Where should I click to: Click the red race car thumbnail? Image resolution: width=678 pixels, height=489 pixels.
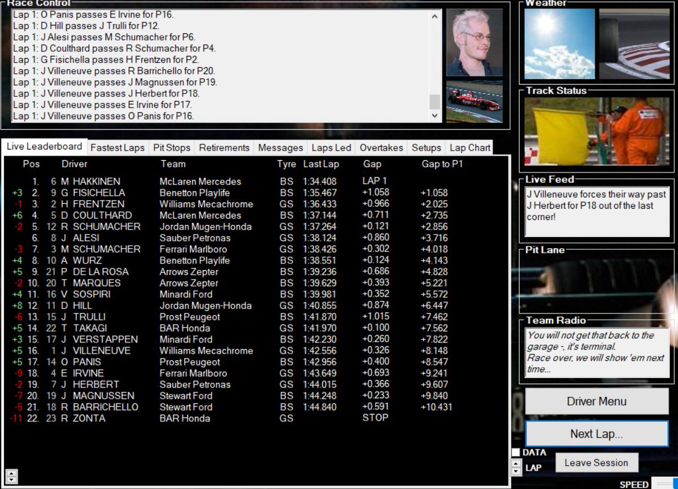click(x=475, y=101)
